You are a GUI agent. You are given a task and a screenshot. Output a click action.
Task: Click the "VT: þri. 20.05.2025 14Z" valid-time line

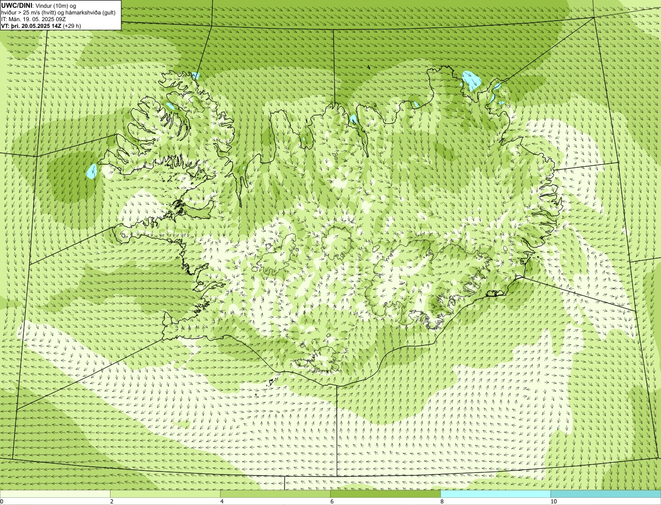(41, 25)
